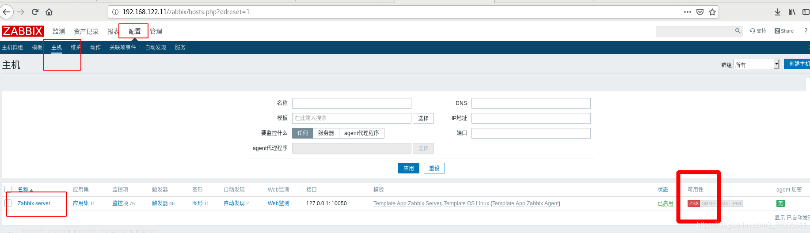810x233 pixels.
Task: Toggle the sidebar icon
Action: (806, 12)
